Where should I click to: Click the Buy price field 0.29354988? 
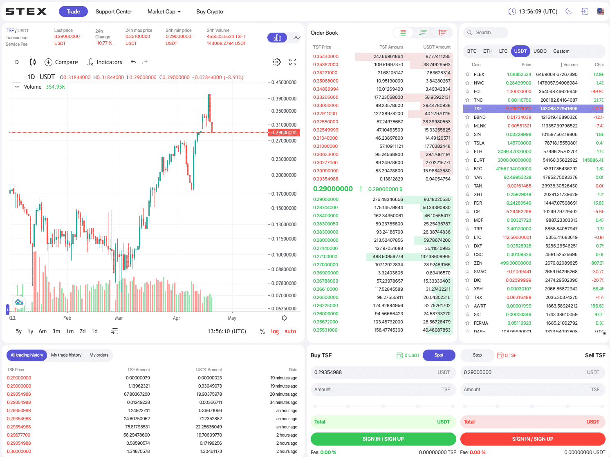pyautogui.click(x=383, y=372)
